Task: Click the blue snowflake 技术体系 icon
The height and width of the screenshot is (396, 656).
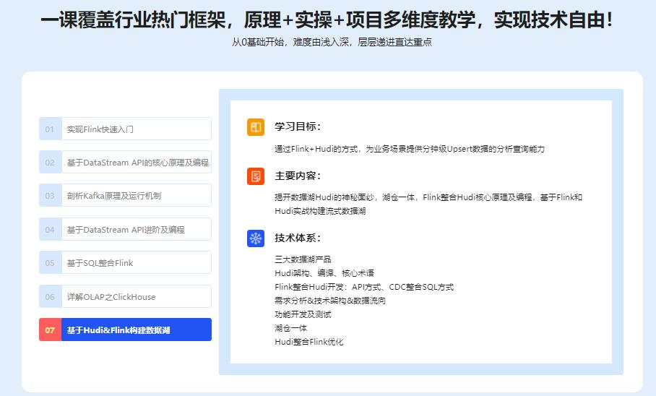Action: coord(255,238)
